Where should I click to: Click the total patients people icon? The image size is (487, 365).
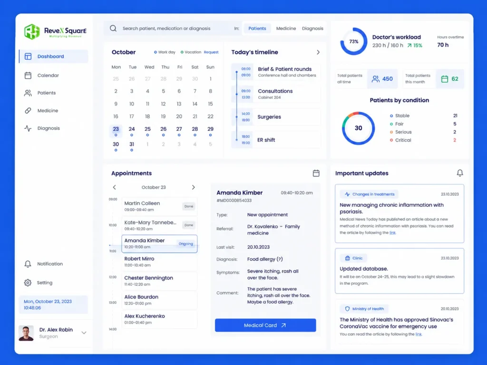coord(376,79)
